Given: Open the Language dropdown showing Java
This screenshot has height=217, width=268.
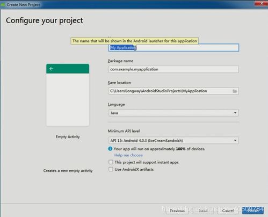Looking at the screenshot, I should pyautogui.click(x=173, y=113).
